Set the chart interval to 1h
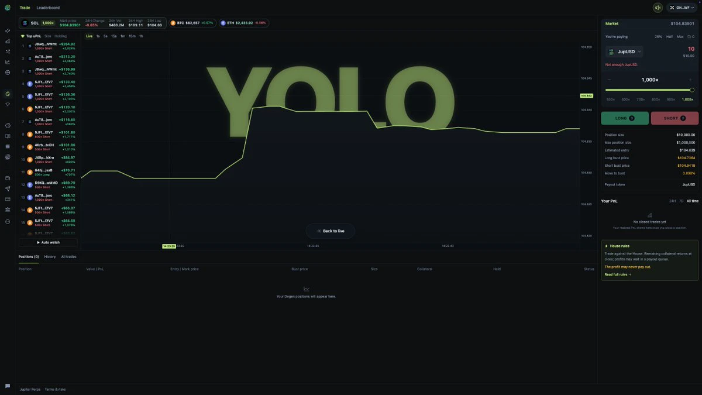Screen dimensions: 702x395 [x=141, y=36]
